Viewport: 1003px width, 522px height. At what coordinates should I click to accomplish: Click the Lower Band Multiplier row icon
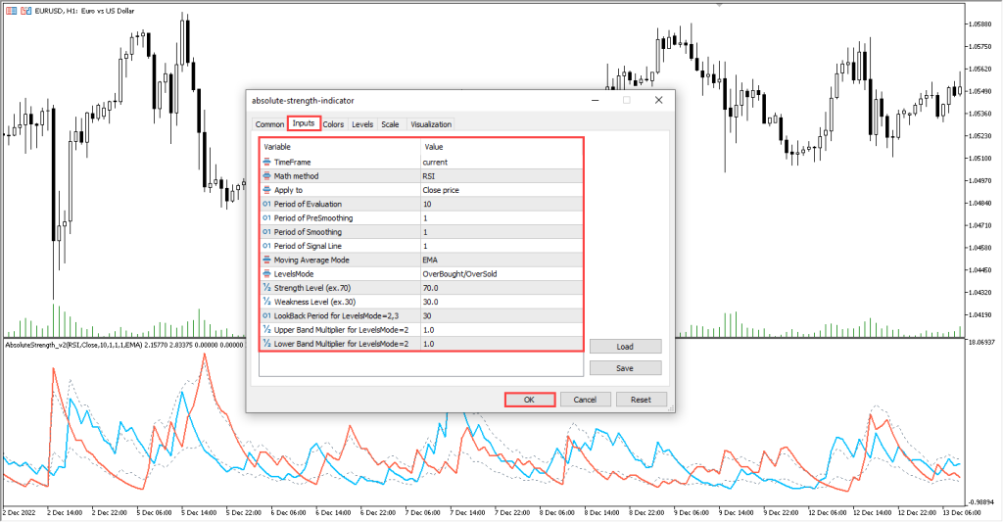tap(266, 344)
